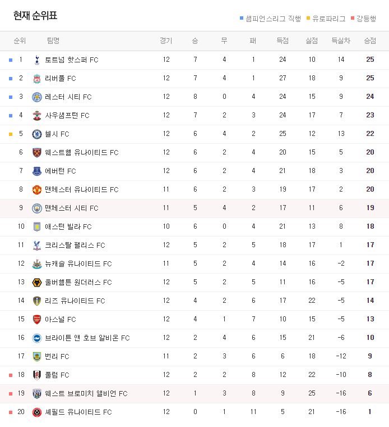Click the 경기 column header

tap(166, 41)
